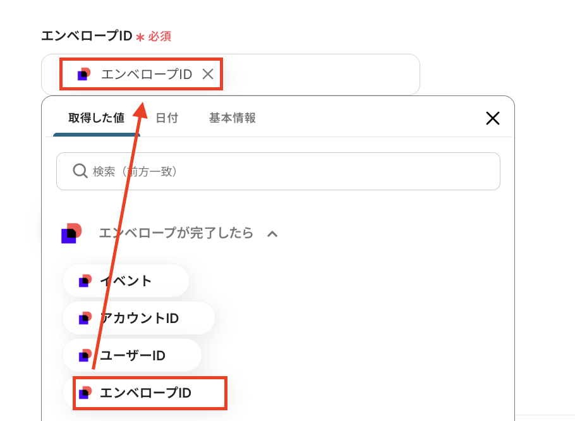Insert the イベント value

click(x=126, y=281)
